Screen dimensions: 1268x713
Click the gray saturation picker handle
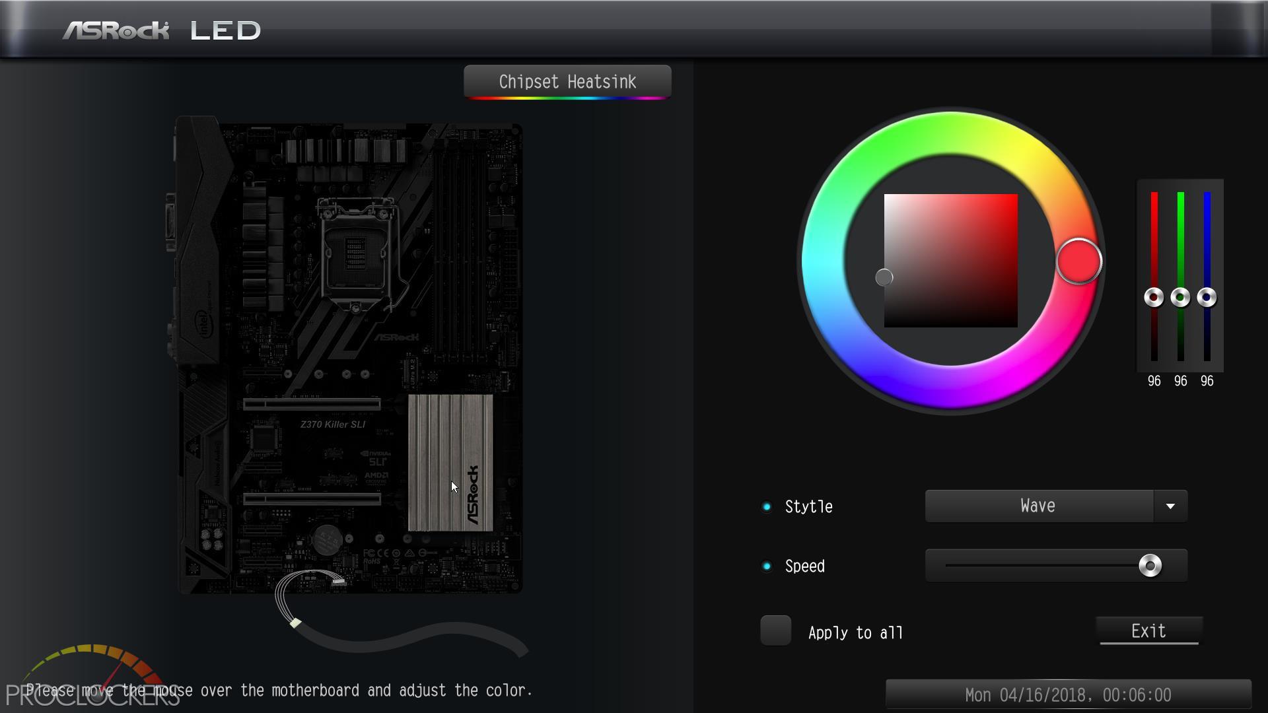pos(884,277)
